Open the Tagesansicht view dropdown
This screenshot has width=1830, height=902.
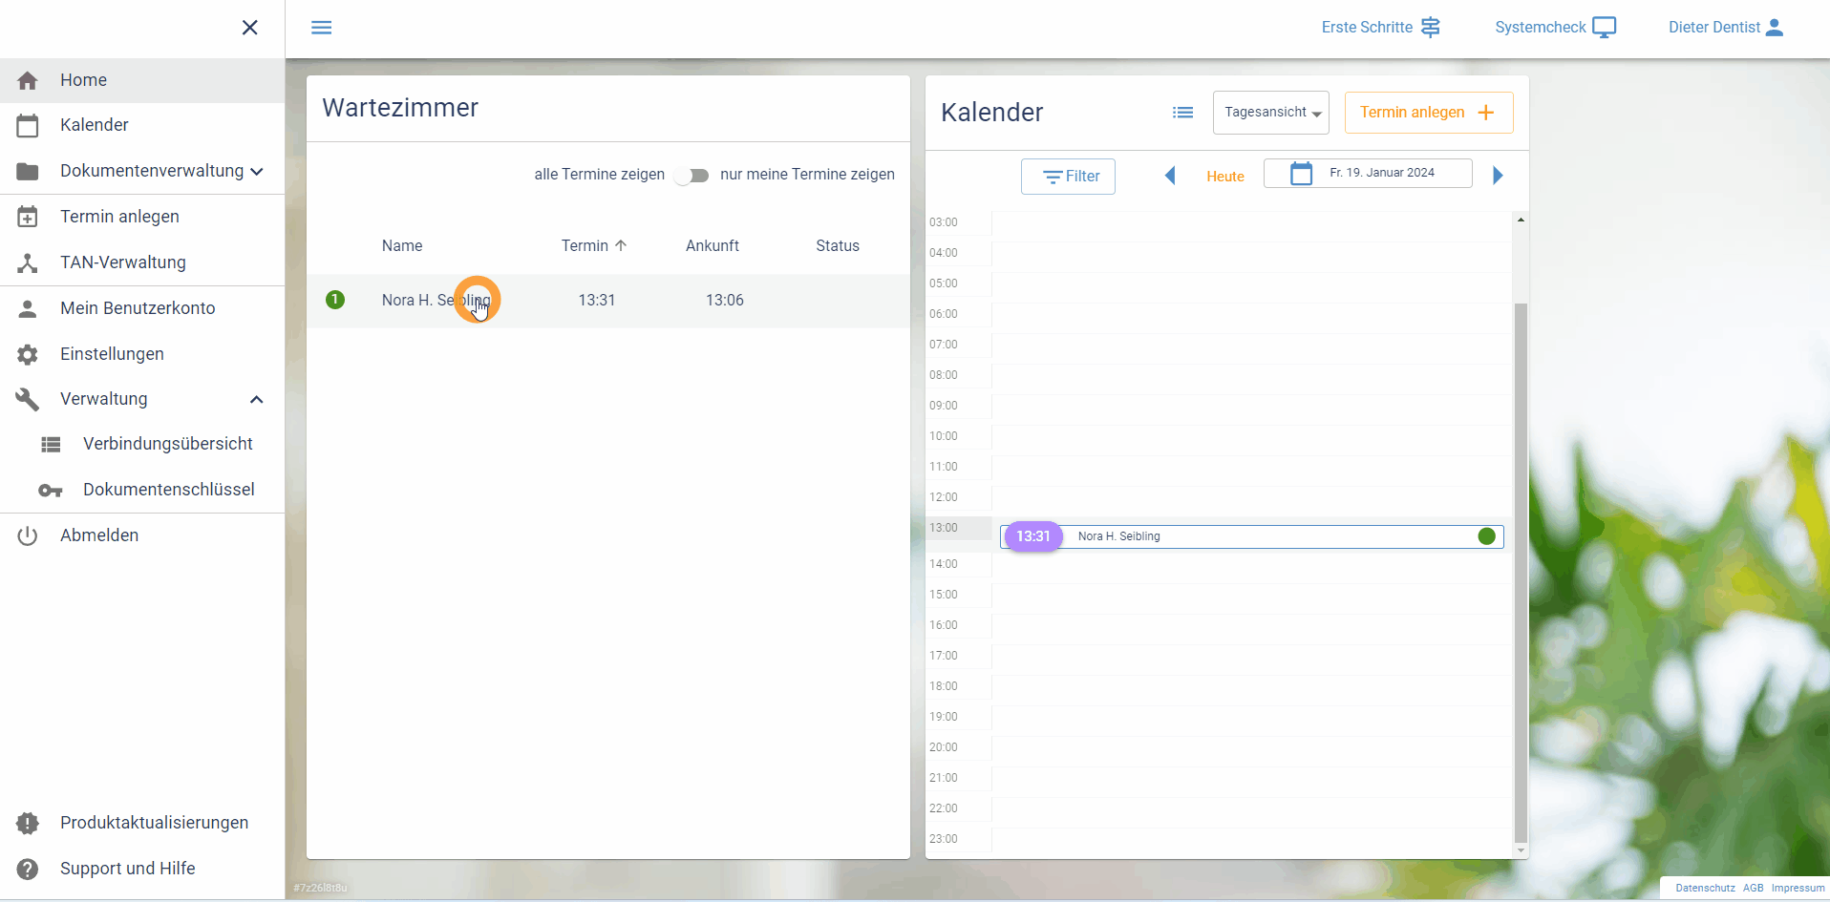coord(1270,113)
